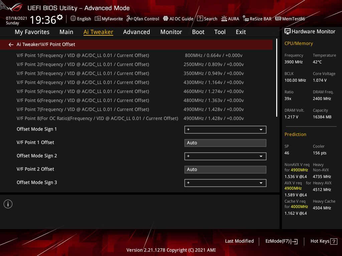Viewport: 342px width, 256px height.
Task: Open the Offset Mode Sign 1 dropdown
Action: [x=225, y=129]
